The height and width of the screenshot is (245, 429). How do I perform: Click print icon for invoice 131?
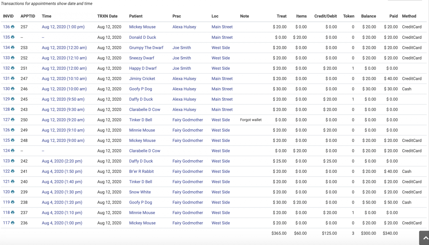13,78
